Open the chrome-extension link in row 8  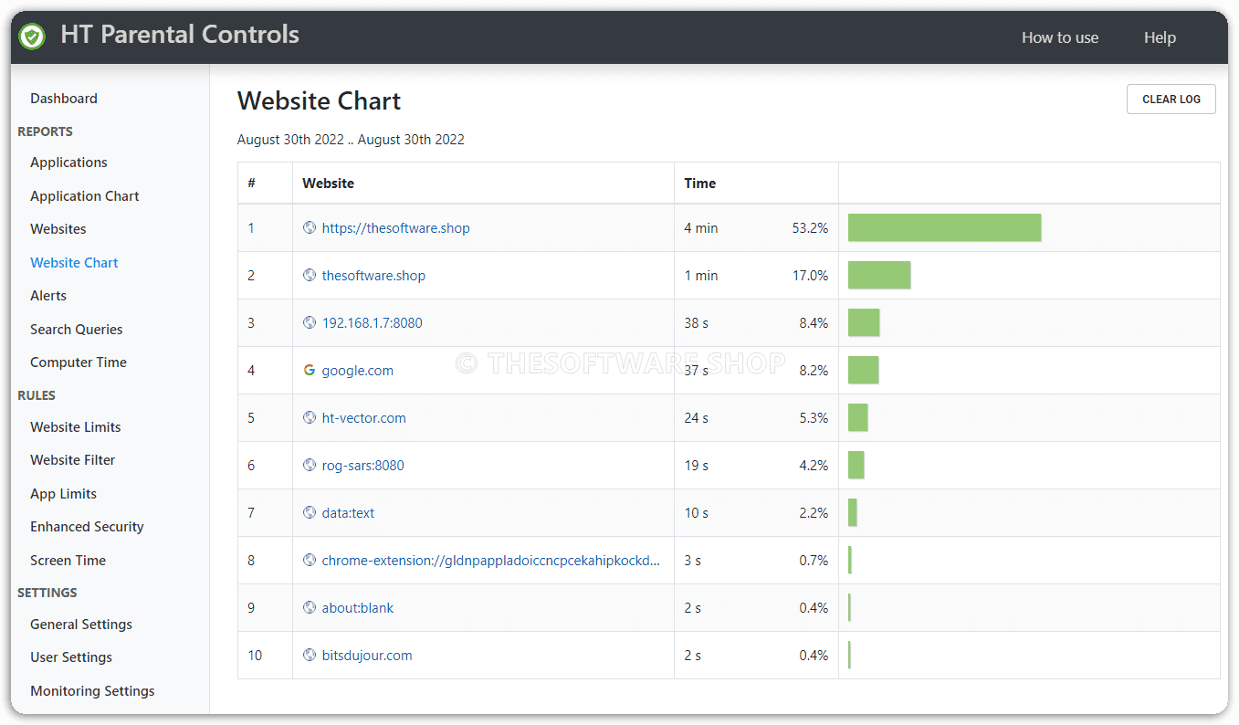[491, 561]
